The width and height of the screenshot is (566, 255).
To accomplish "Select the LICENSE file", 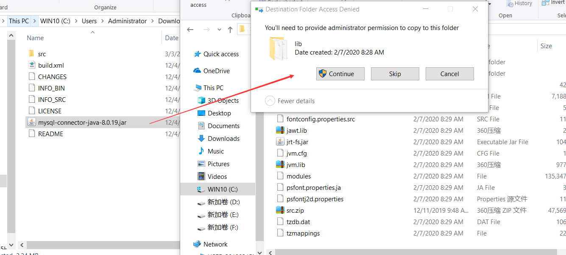I will tap(50, 111).
